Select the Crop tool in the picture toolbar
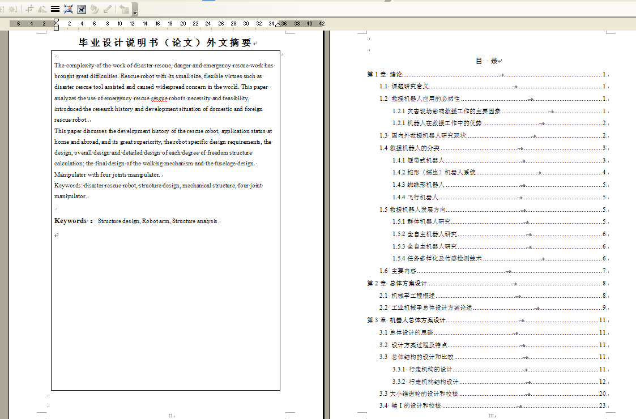 29,9
